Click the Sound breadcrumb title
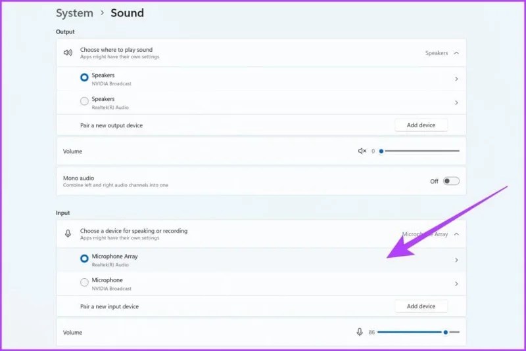Viewport: 526px width, 351px height. (x=127, y=13)
